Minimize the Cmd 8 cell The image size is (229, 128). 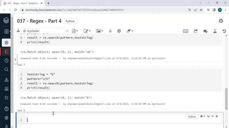[x=213, y=116]
